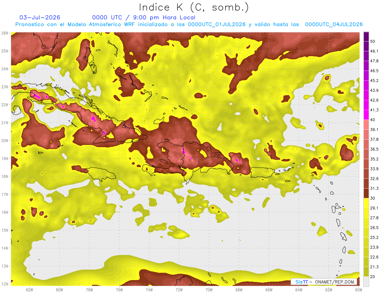Click the latitude label '13N'
This screenshot has width=381, height=294.
(4, 266)
